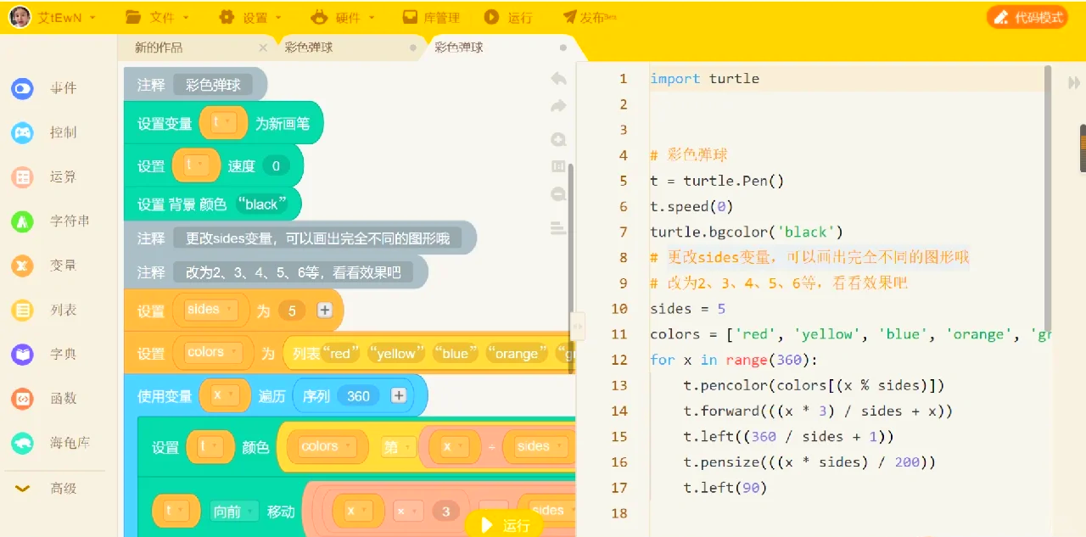This screenshot has height=537, width=1086.
Task: Switch to the 新的作品 tab
Action: (x=160, y=48)
